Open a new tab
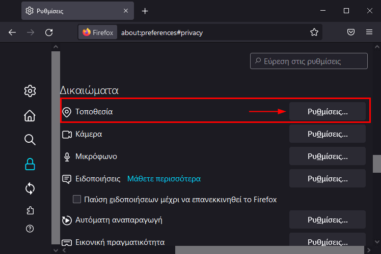381x254 pixels. (145, 11)
